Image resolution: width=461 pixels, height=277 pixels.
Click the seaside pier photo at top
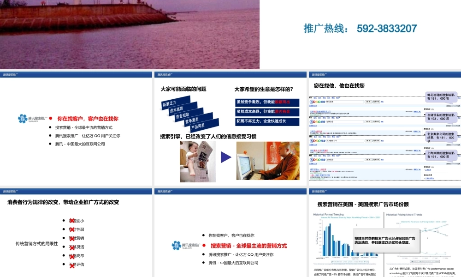(x=130, y=35)
